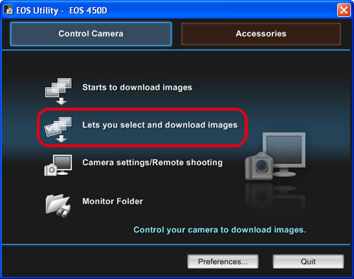Click the 'Control your camera to download images' message
Viewport: 354px width, 279px height.
point(219,230)
